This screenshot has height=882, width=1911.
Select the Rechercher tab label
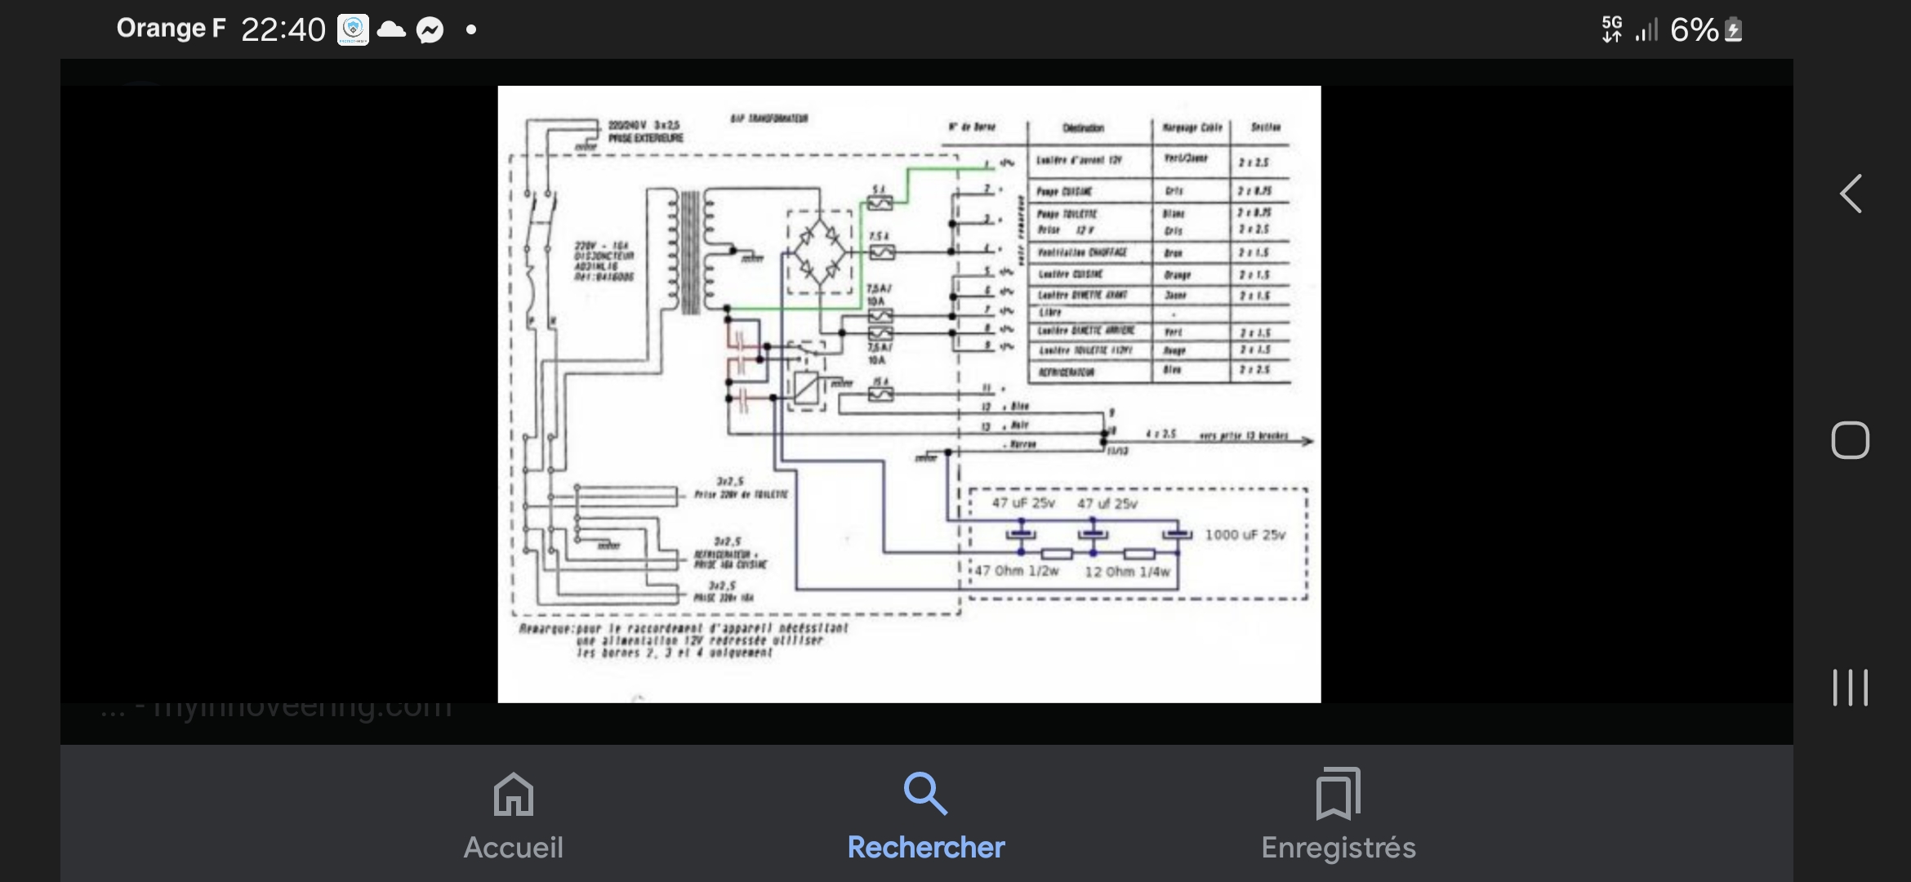(x=925, y=848)
